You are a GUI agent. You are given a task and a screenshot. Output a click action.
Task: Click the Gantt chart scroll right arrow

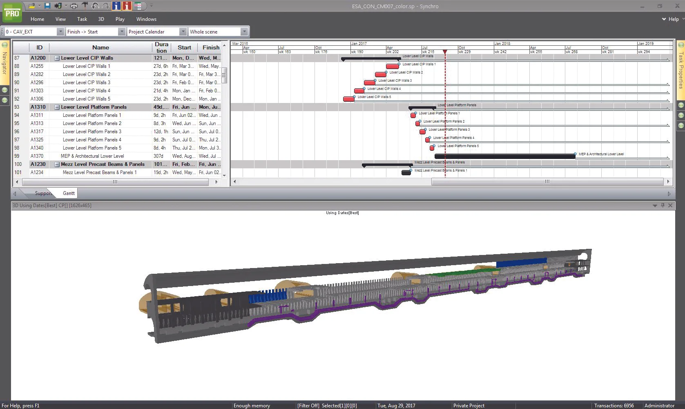(668, 181)
